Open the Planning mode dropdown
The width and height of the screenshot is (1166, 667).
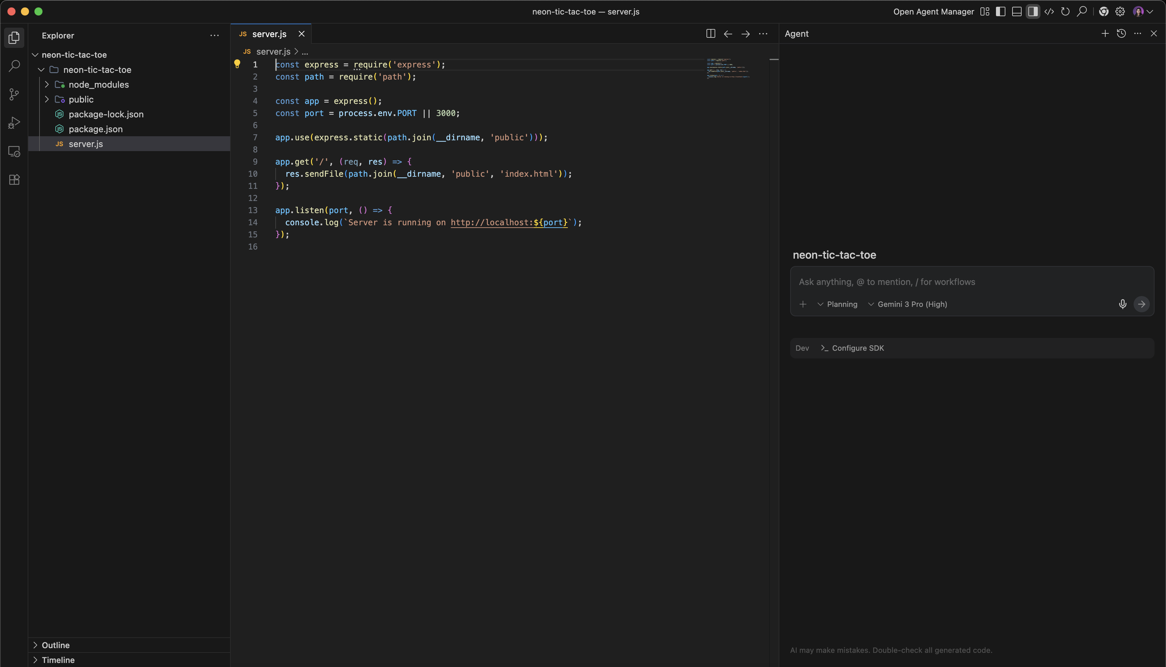pyautogui.click(x=838, y=304)
